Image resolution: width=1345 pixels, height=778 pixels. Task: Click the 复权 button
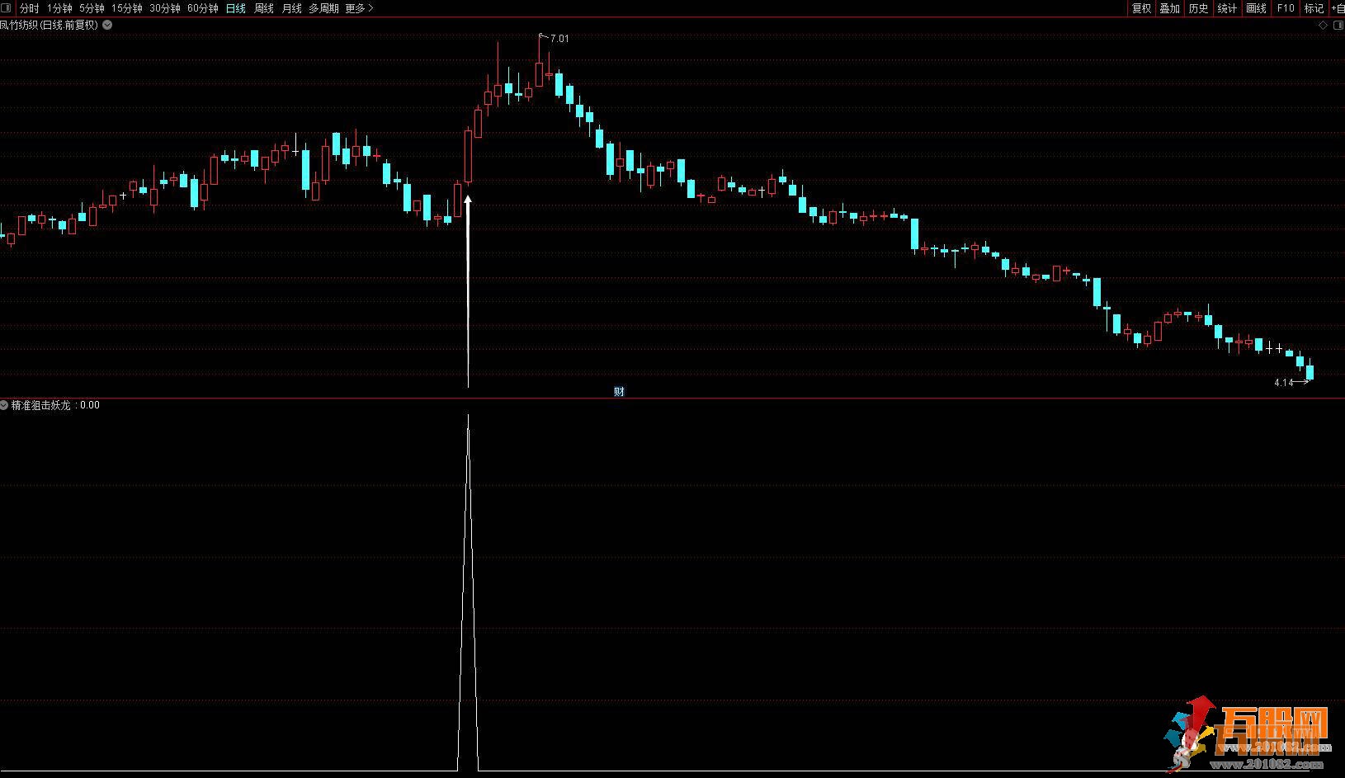pos(1141,8)
